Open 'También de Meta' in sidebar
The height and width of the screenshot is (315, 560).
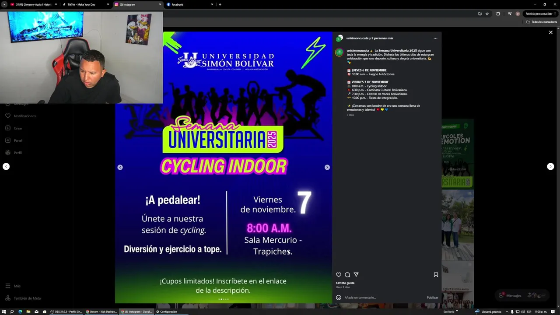(23, 298)
